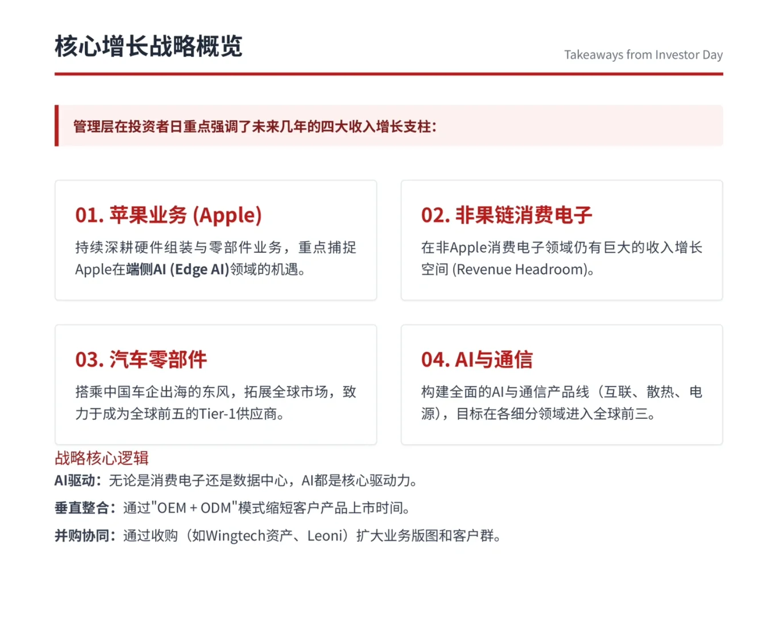Click the section heading 战略核心逻辑
The height and width of the screenshot is (618, 758).
coord(102,458)
